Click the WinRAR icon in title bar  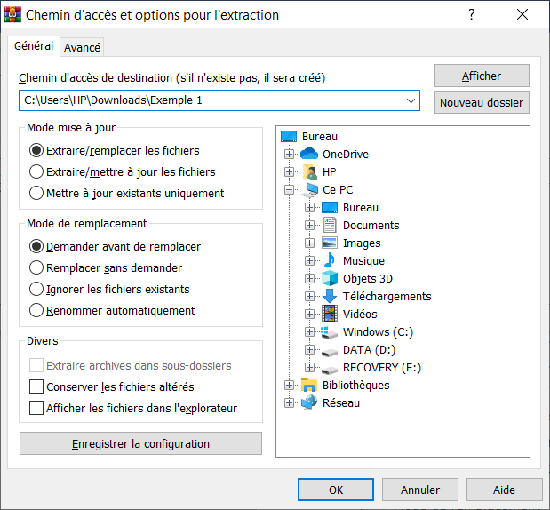(x=12, y=15)
